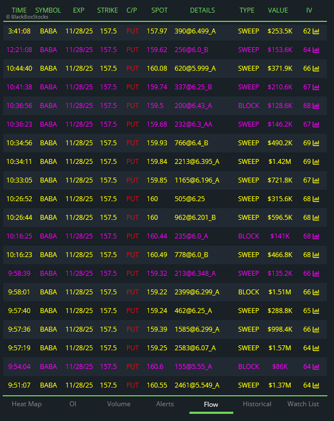The width and height of the screenshot is (334, 421).
Task: Select the 2461@5.549_A details cell
Action: 197,385
